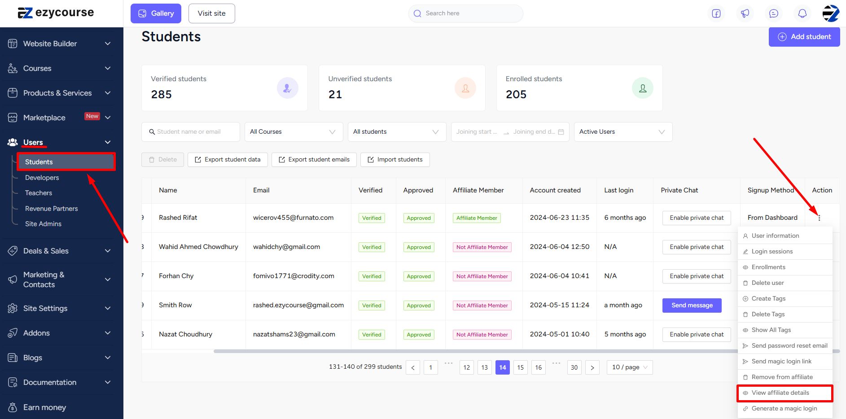Choose Delete user from action menu
846x419 pixels.
click(x=785, y=283)
